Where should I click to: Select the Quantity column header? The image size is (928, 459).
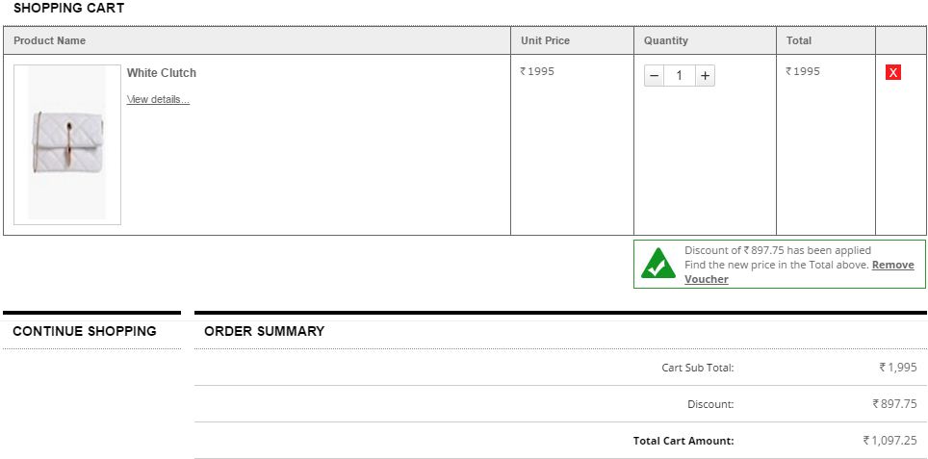coord(666,40)
